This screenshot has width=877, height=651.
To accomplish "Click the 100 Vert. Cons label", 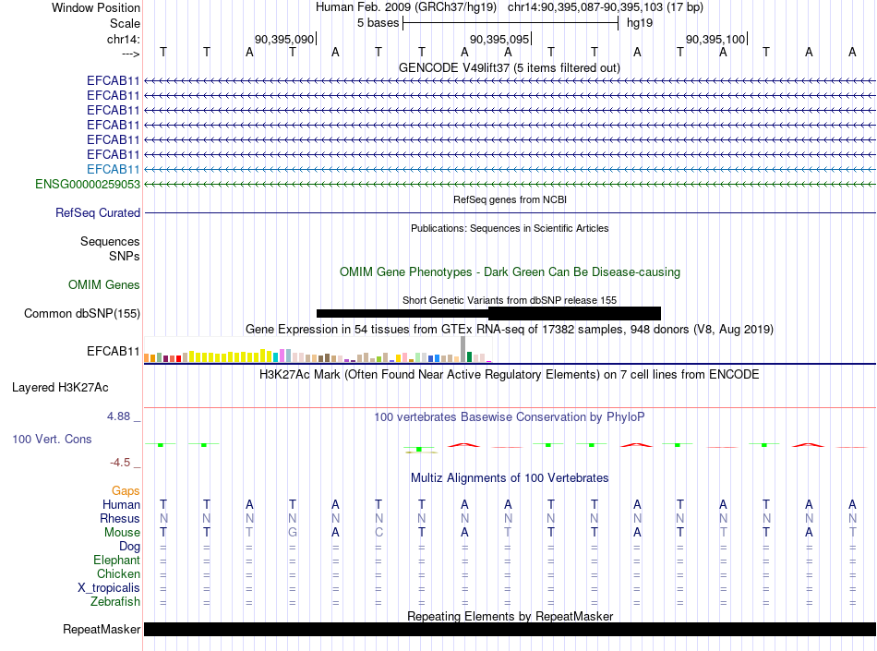I will pos(52,439).
